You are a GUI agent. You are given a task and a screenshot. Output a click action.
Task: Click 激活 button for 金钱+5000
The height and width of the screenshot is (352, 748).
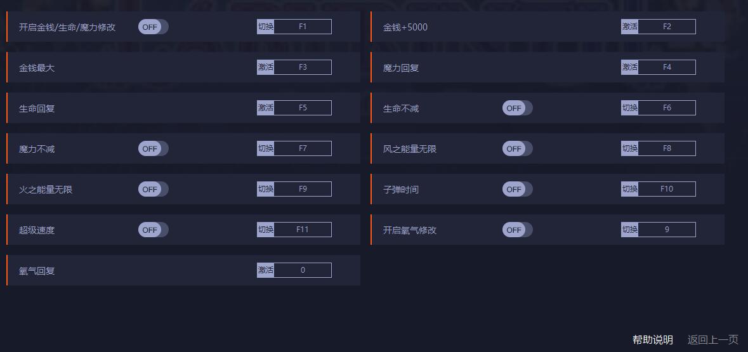(629, 27)
